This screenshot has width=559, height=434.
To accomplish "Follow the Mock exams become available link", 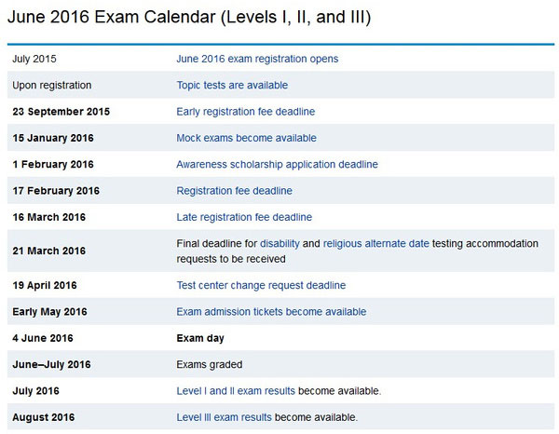I will pyautogui.click(x=246, y=138).
